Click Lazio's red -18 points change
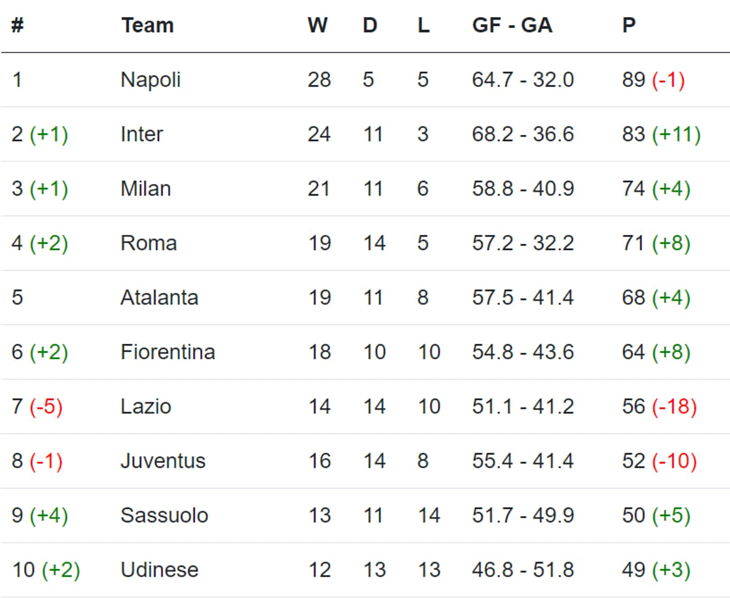730x598 pixels. tap(674, 407)
